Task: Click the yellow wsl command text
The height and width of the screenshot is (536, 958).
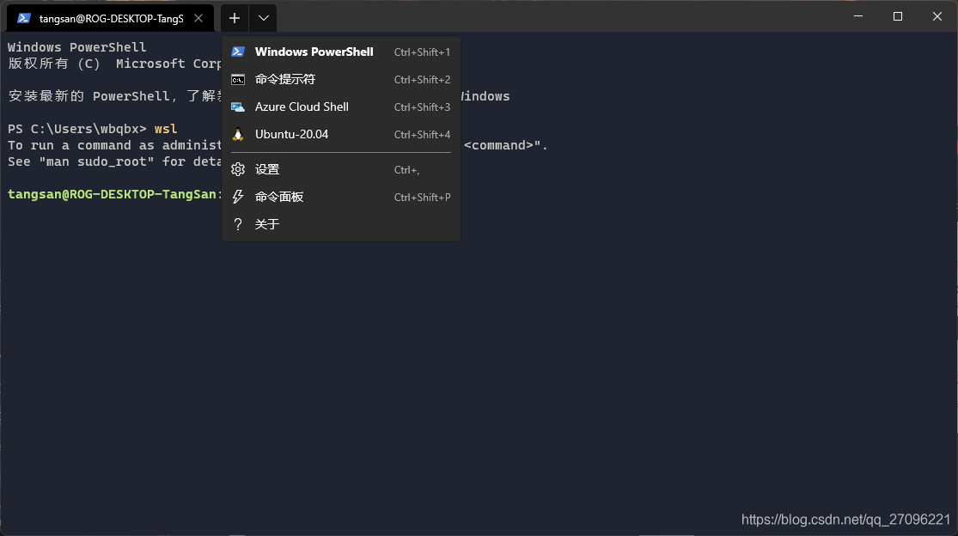Action: [166, 129]
